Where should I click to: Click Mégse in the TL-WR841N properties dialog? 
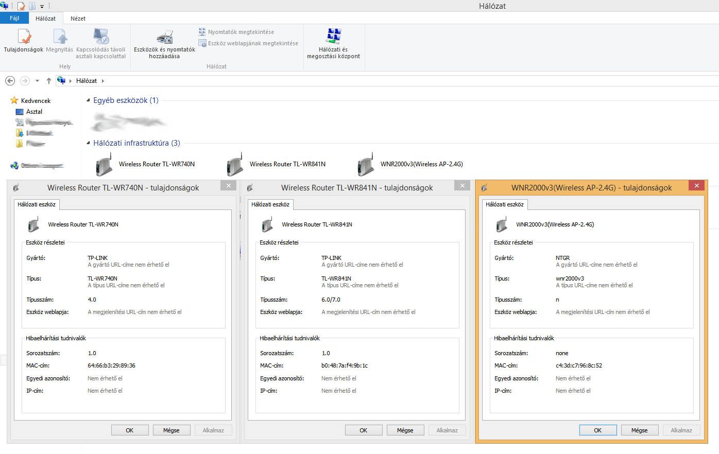405,430
